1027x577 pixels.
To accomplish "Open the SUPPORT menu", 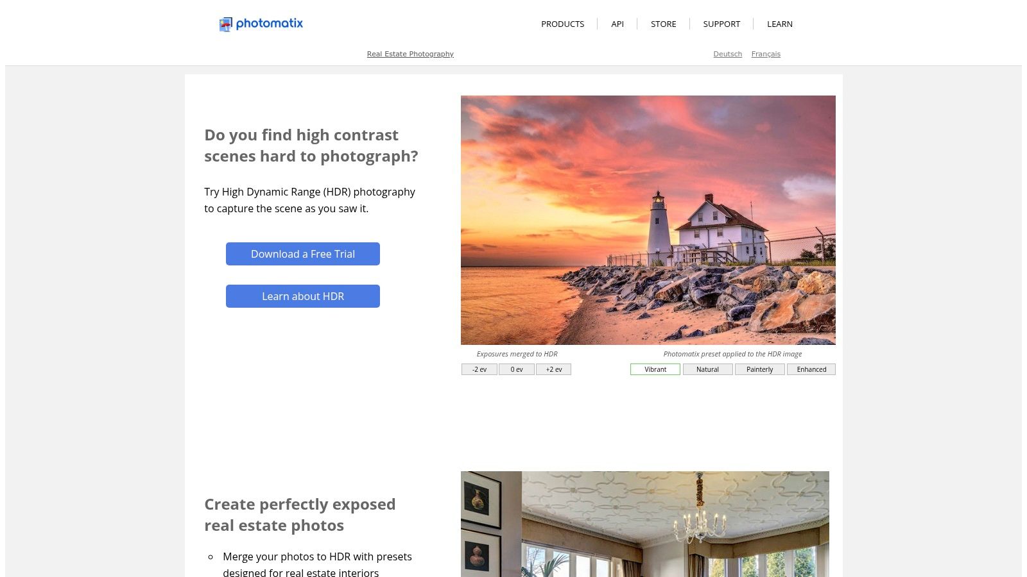I will pos(721,24).
